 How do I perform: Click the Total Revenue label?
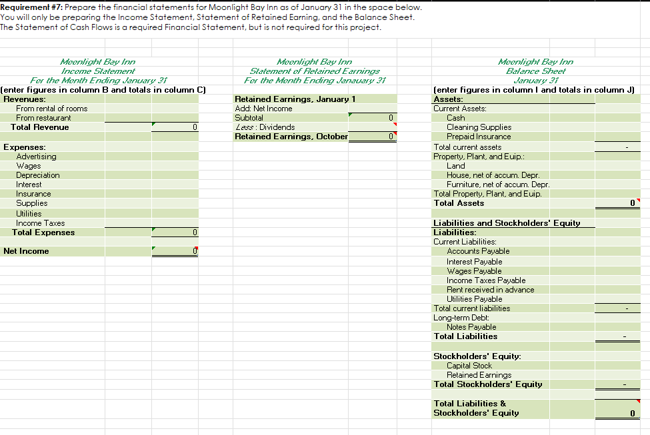pos(40,127)
